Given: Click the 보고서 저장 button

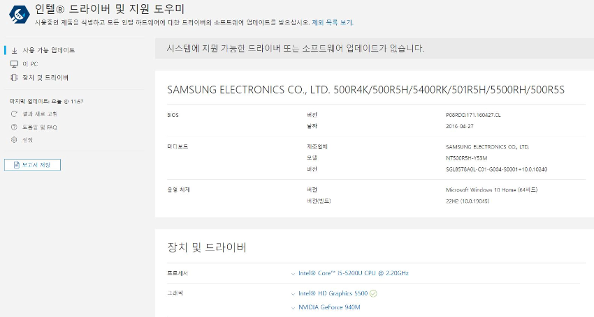Looking at the screenshot, I should point(32,164).
